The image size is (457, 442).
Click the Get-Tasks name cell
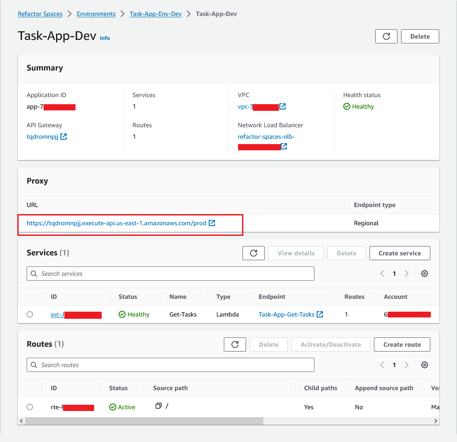point(183,314)
